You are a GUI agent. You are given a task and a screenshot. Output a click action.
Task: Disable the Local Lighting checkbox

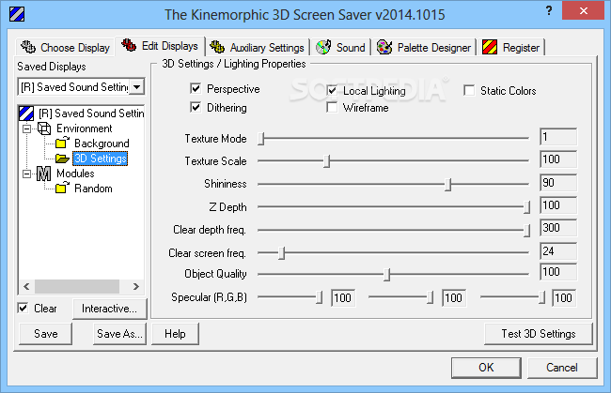(332, 91)
